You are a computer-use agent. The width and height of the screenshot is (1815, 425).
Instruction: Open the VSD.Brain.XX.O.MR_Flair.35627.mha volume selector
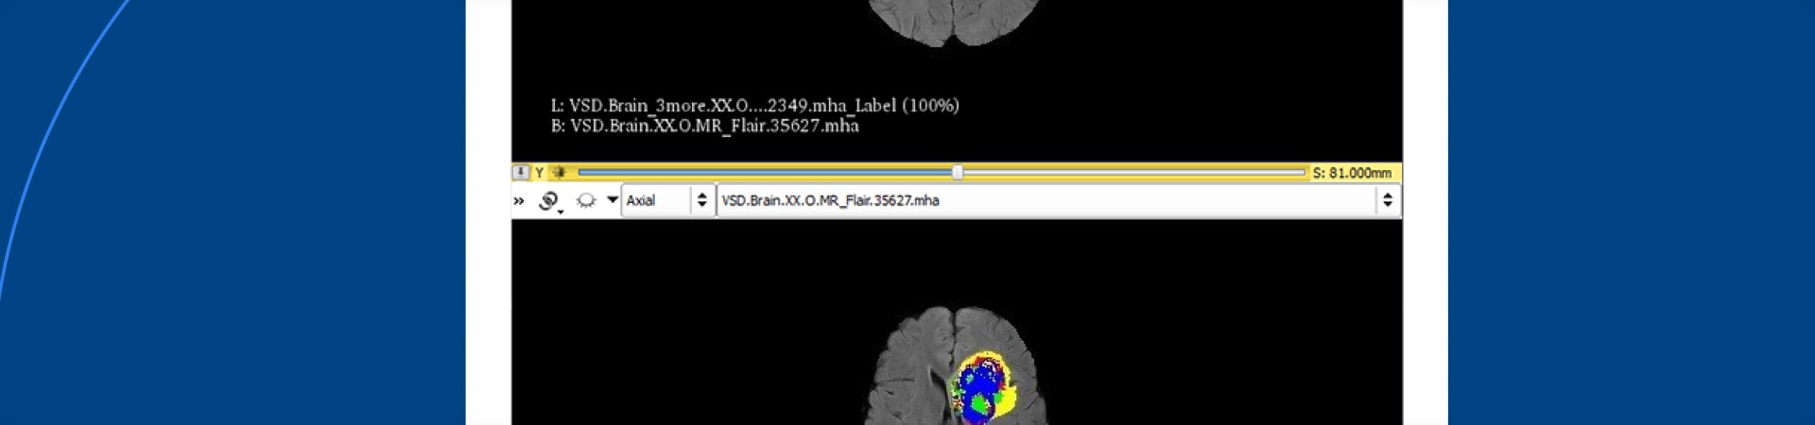tap(1040, 200)
